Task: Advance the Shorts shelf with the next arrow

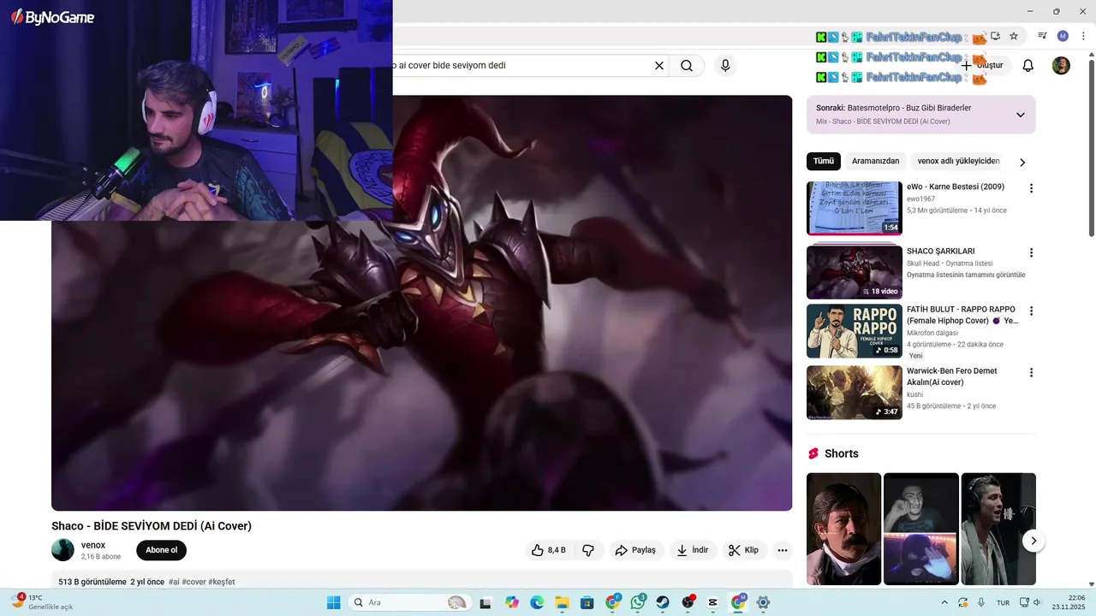Action: (x=1033, y=541)
